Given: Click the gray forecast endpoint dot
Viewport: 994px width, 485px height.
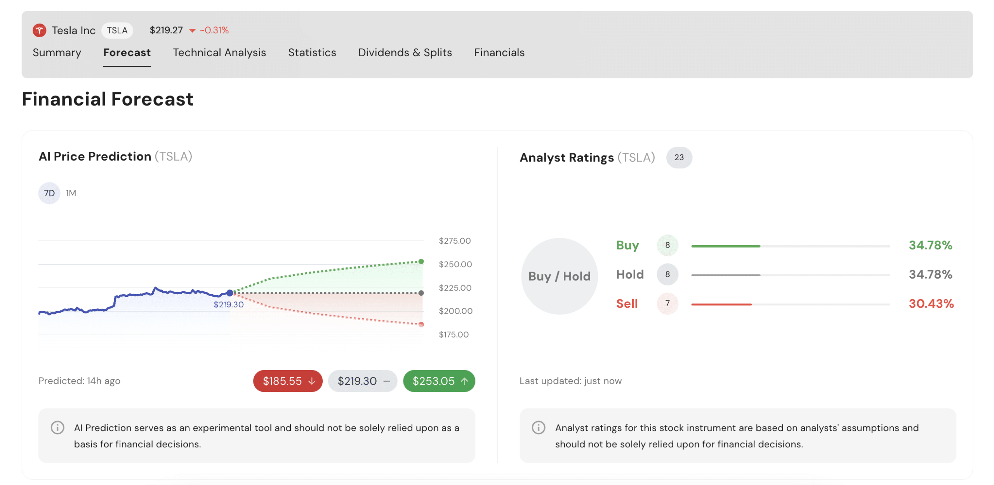Looking at the screenshot, I should tap(421, 293).
